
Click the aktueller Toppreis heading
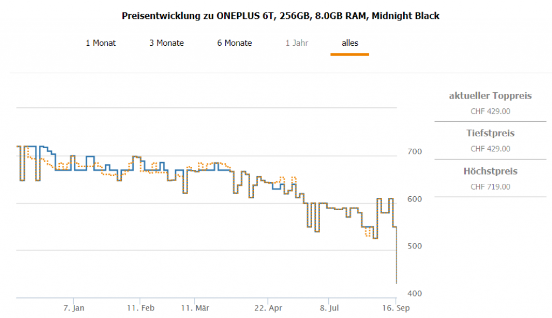[490, 96]
